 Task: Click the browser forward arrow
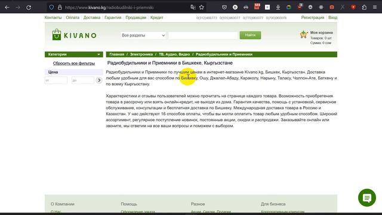[18, 7]
